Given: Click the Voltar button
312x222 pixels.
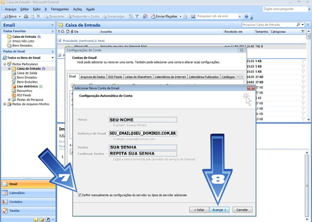Looking at the screenshot, I should [x=199, y=210].
